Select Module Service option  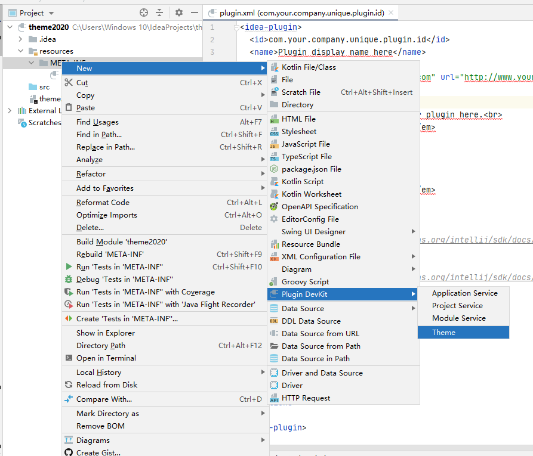point(463,318)
